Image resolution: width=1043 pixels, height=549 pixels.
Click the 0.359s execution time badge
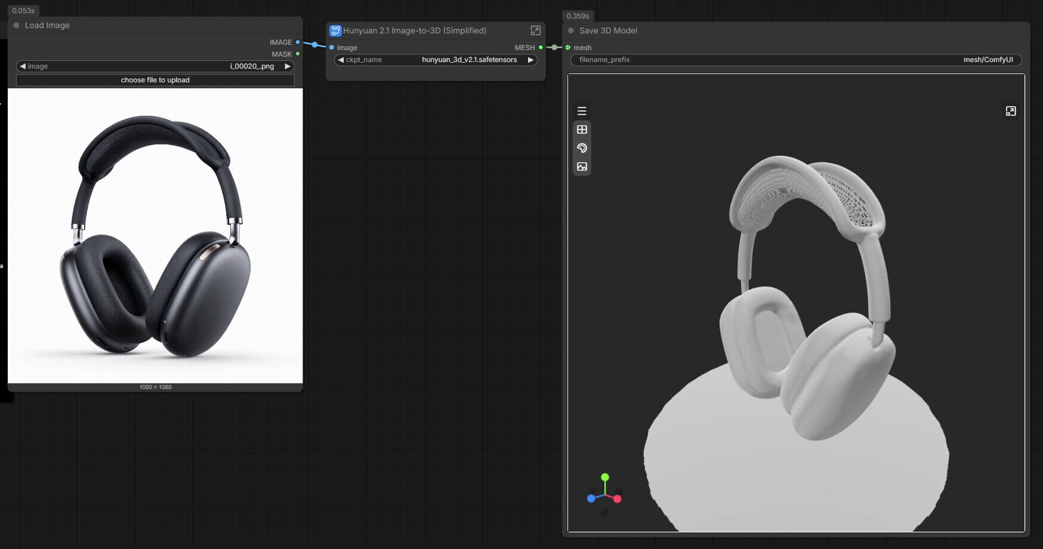pos(578,16)
